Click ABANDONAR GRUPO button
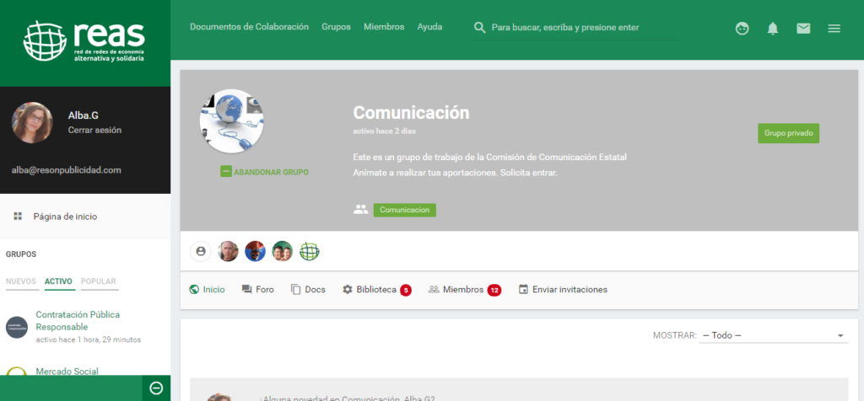This screenshot has width=864, height=401. click(x=264, y=172)
